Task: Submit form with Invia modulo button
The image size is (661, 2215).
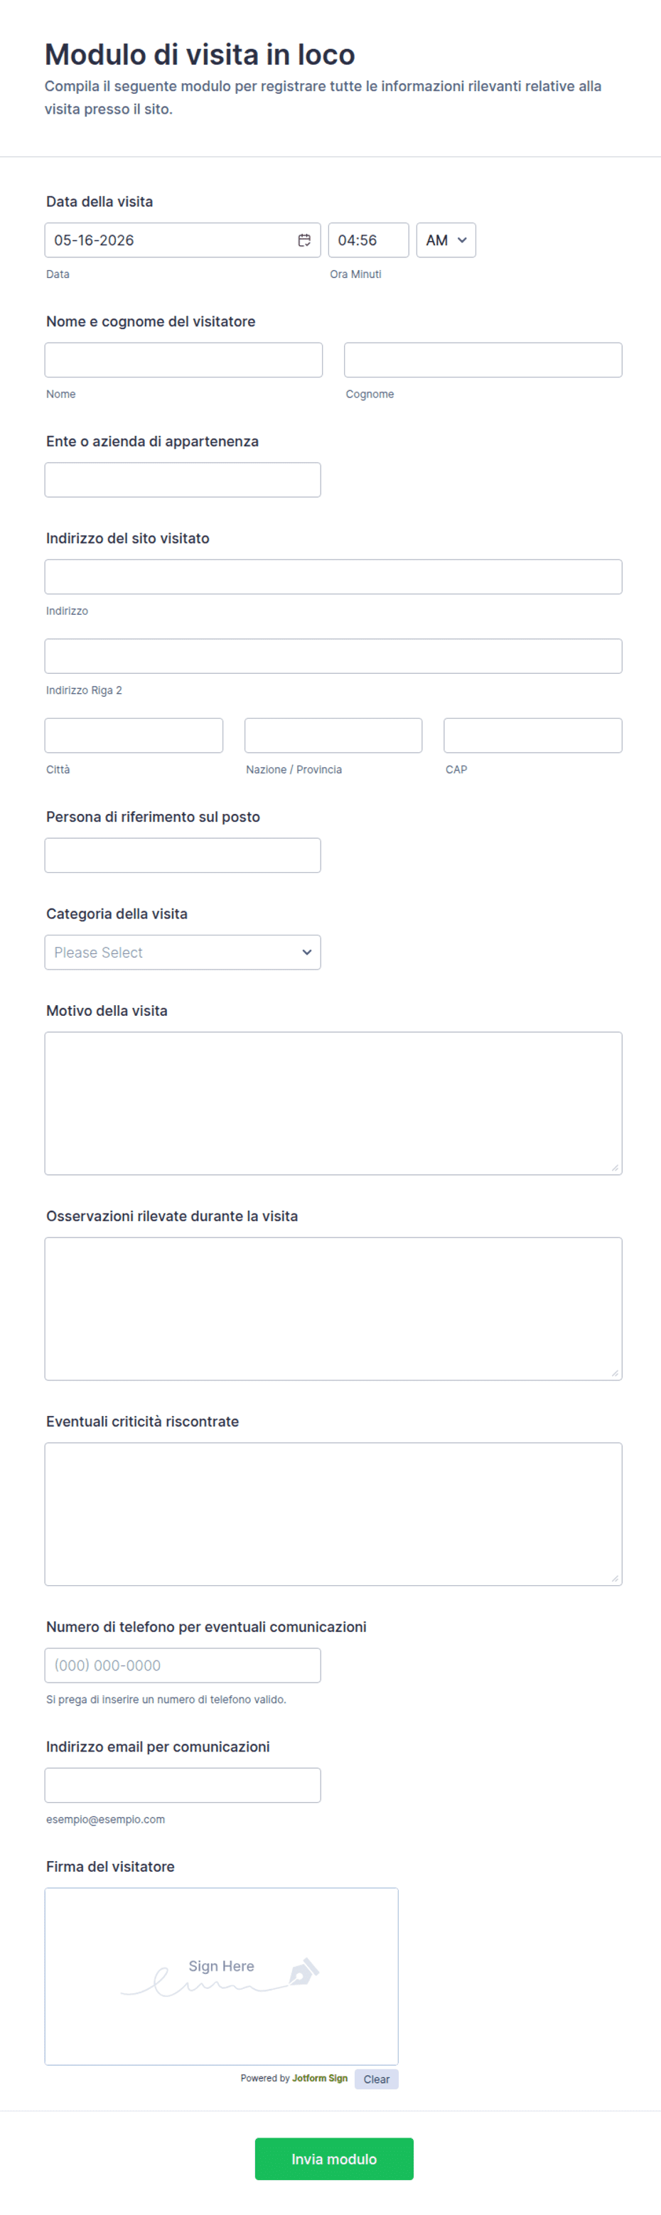Action: click(334, 2158)
